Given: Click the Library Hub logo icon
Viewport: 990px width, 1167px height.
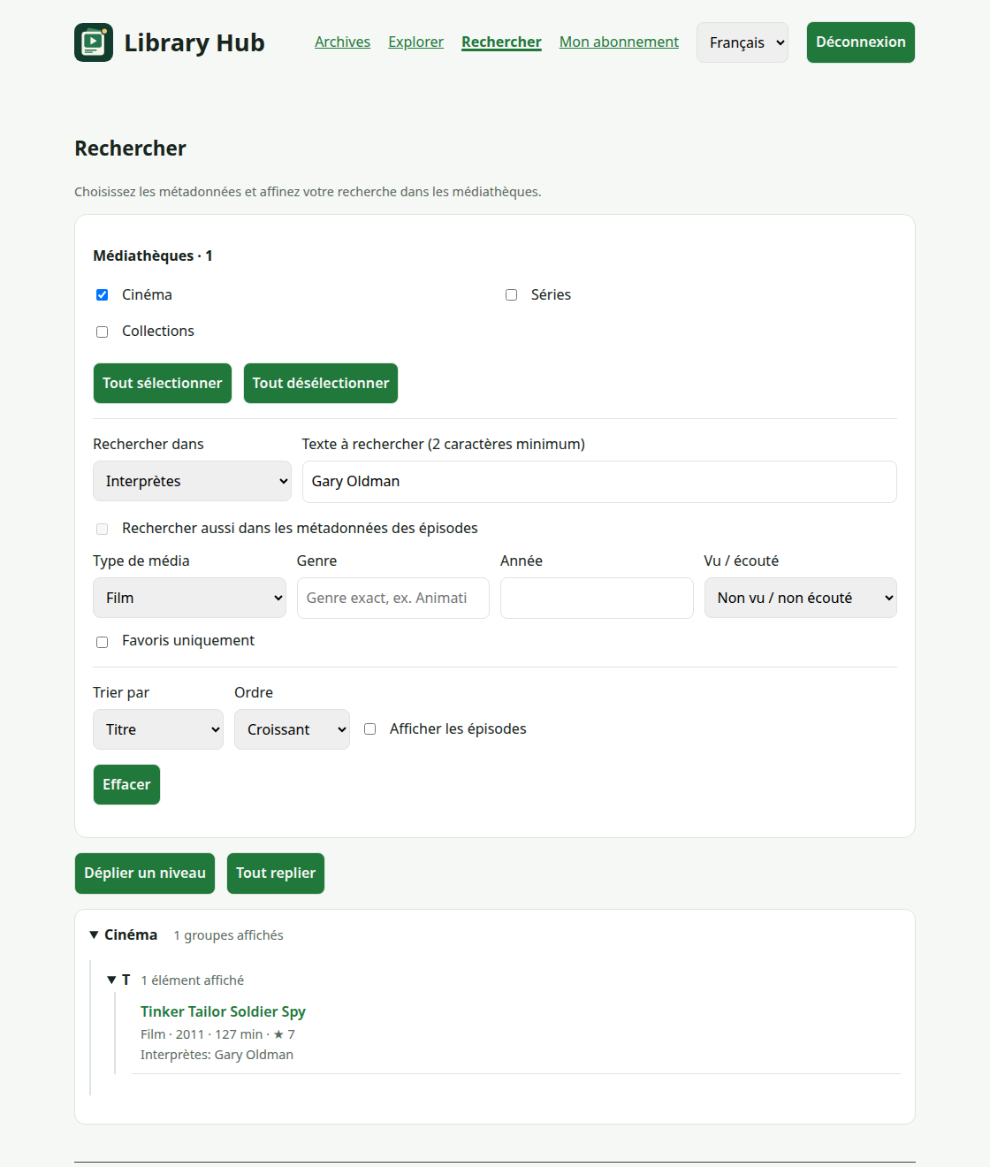Looking at the screenshot, I should pos(94,42).
